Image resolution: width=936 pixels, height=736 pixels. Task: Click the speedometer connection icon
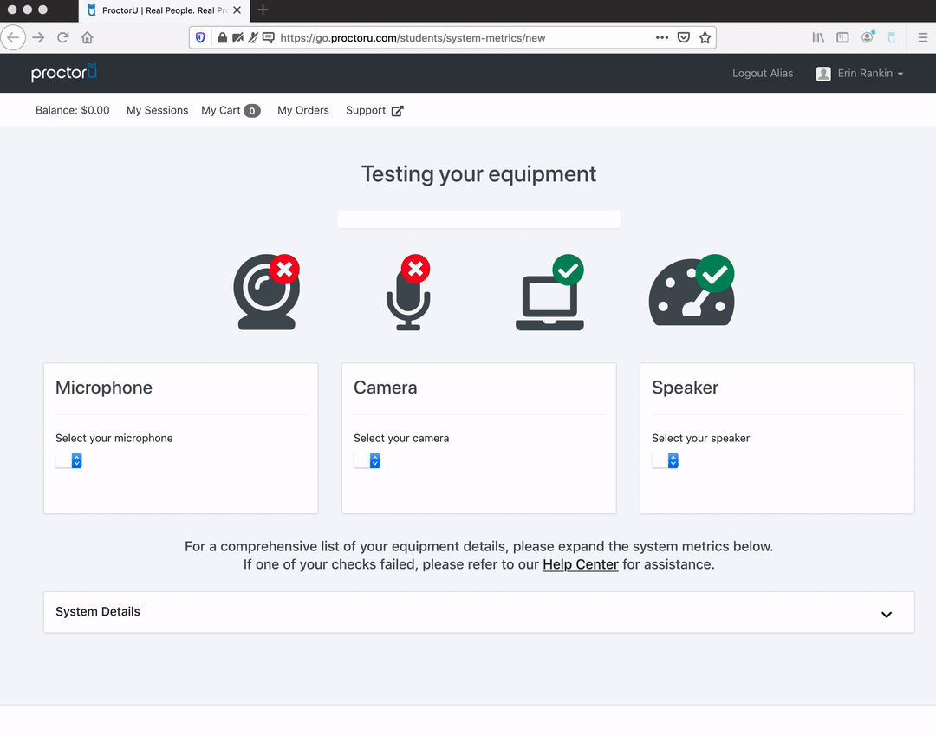[692, 290]
